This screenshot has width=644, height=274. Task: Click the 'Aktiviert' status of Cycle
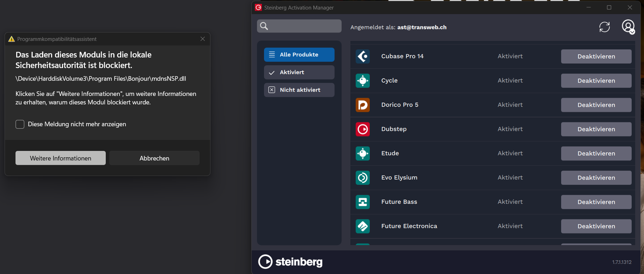pyautogui.click(x=510, y=80)
